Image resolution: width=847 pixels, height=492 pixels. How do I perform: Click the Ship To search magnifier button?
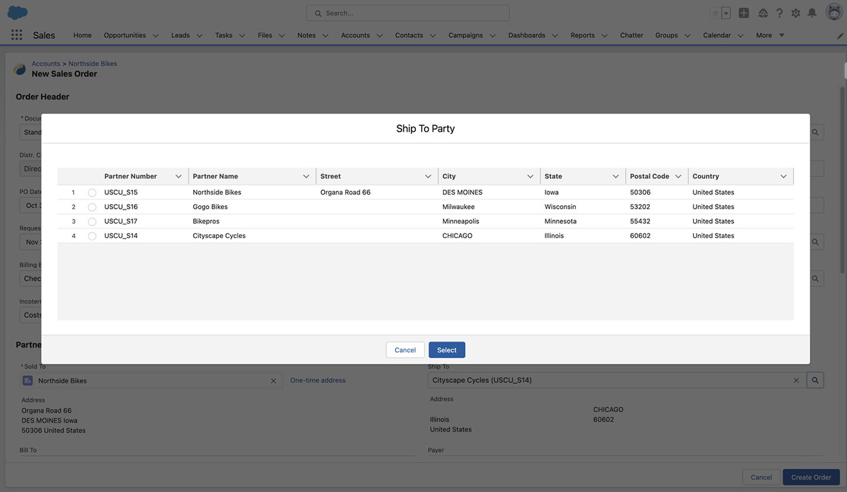[x=815, y=380]
